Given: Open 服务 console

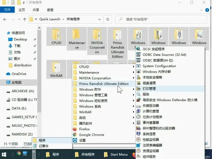Looking at the screenshot, I should [170, 94].
